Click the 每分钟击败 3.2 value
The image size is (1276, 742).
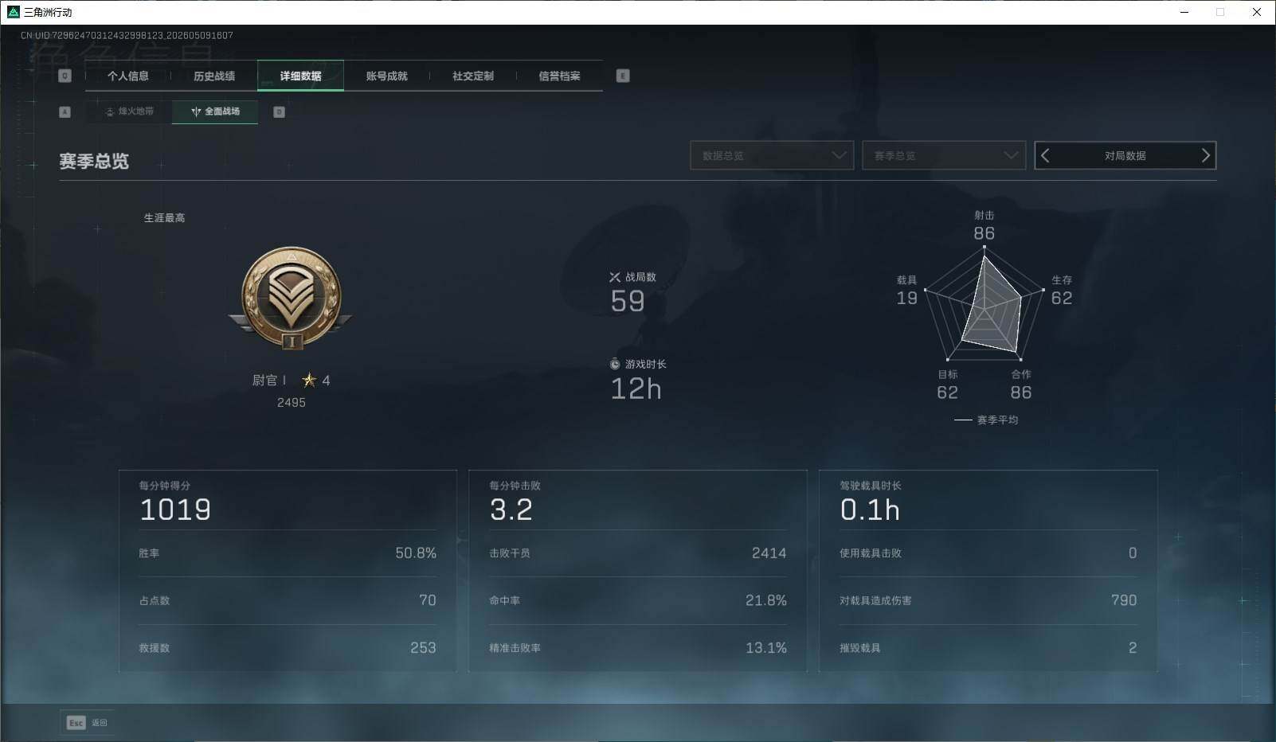pyautogui.click(x=511, y=510)
